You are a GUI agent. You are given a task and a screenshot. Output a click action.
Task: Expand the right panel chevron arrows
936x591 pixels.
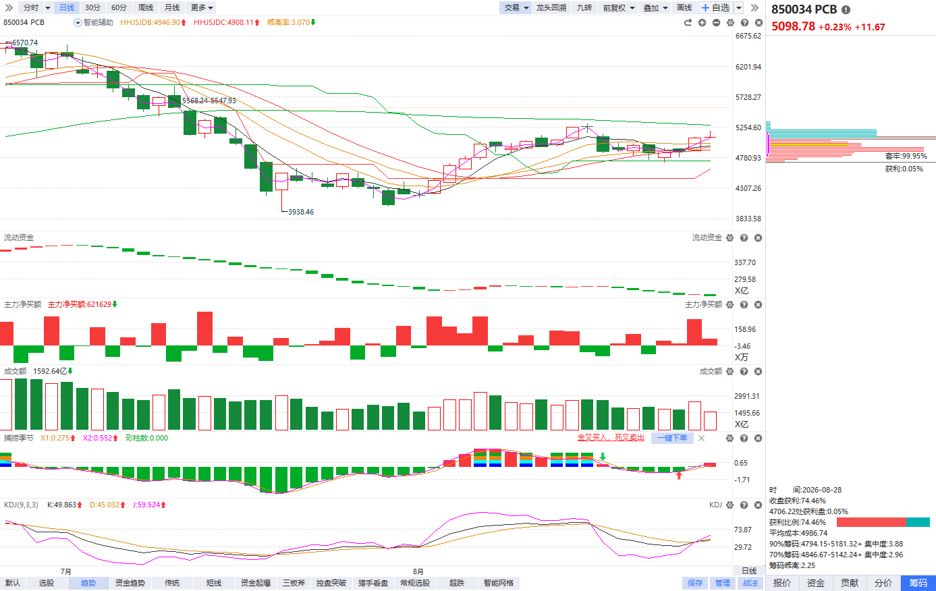[x=754, y=7]
